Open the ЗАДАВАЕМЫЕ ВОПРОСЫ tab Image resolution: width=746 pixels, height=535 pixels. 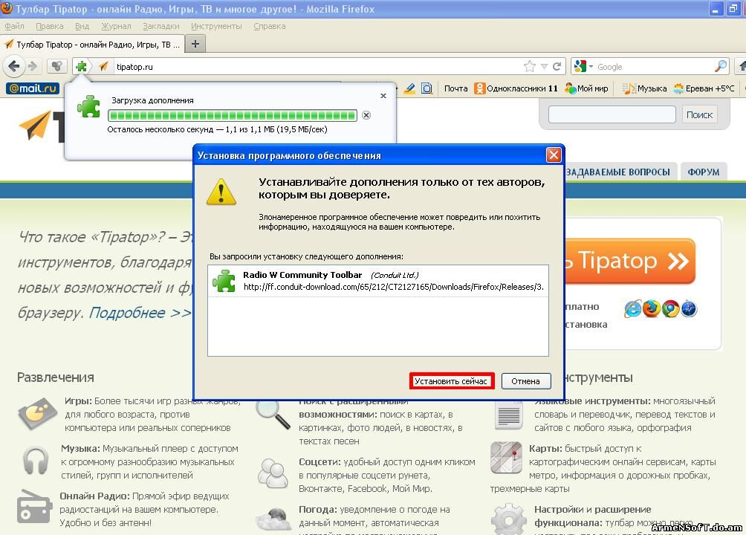click(617, 172)
